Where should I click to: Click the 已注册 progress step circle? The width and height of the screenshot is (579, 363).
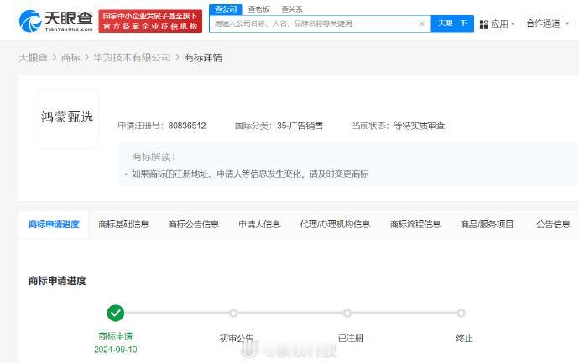pyautogui.click(x=347, y=314)
